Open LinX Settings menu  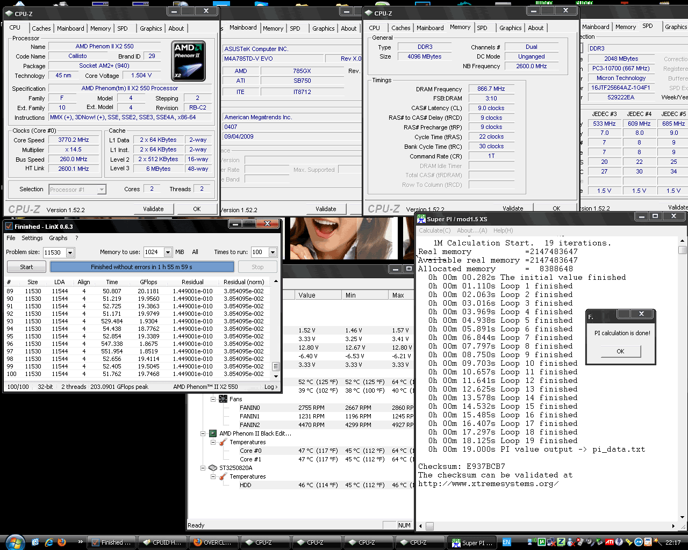pyautogui.click(x=32, y=238)
